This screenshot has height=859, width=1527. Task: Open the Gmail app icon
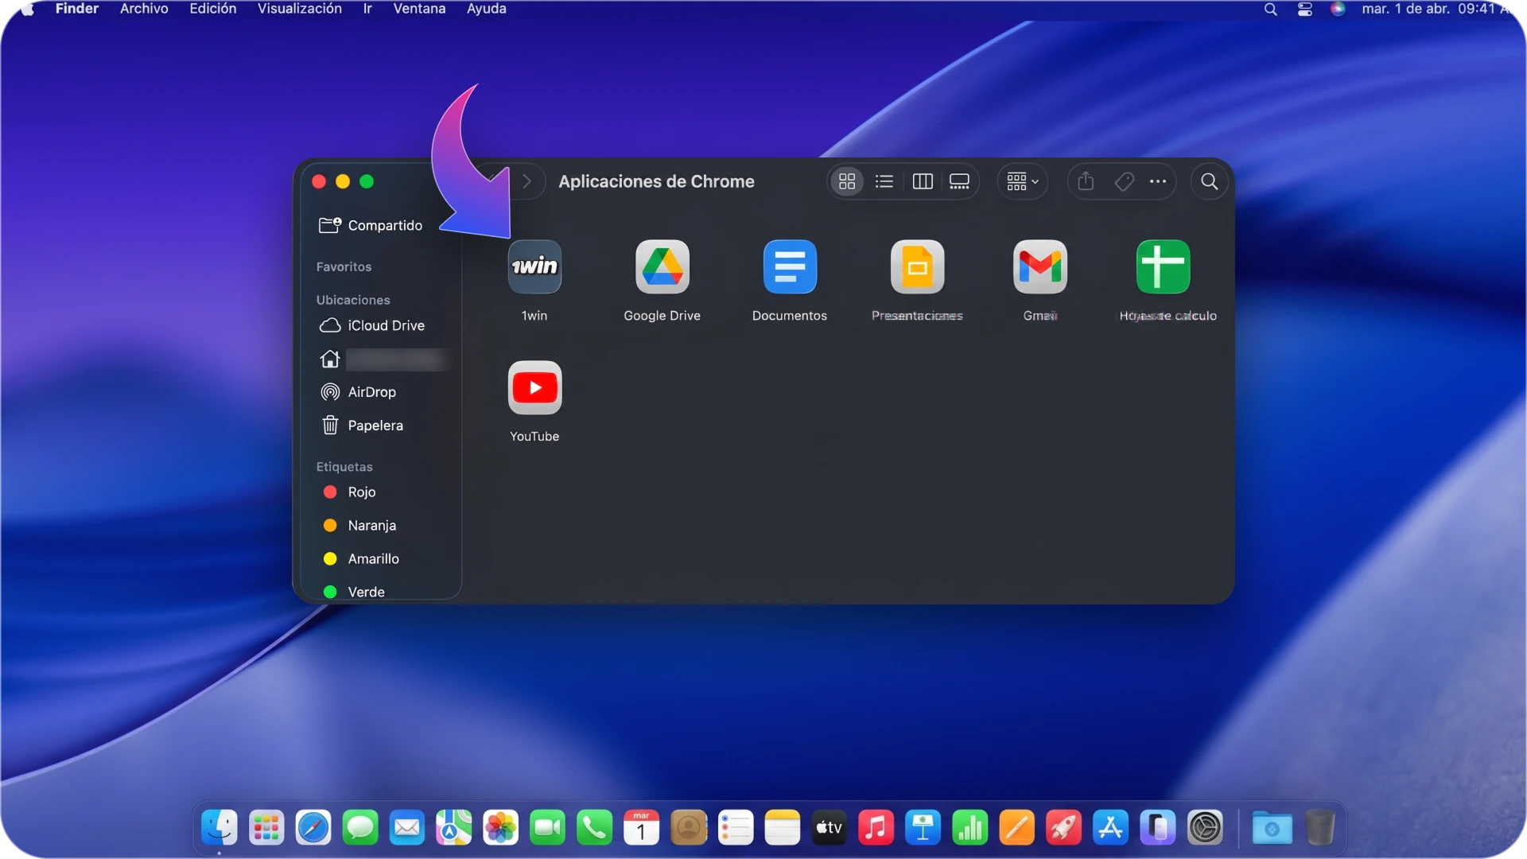[1040, 266]
